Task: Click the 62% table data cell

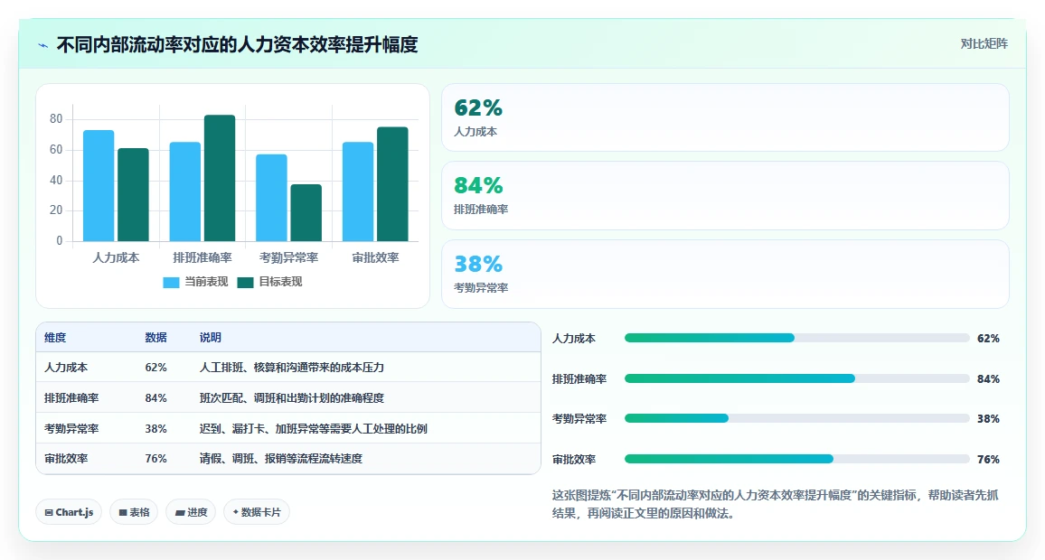Action: 156,368
